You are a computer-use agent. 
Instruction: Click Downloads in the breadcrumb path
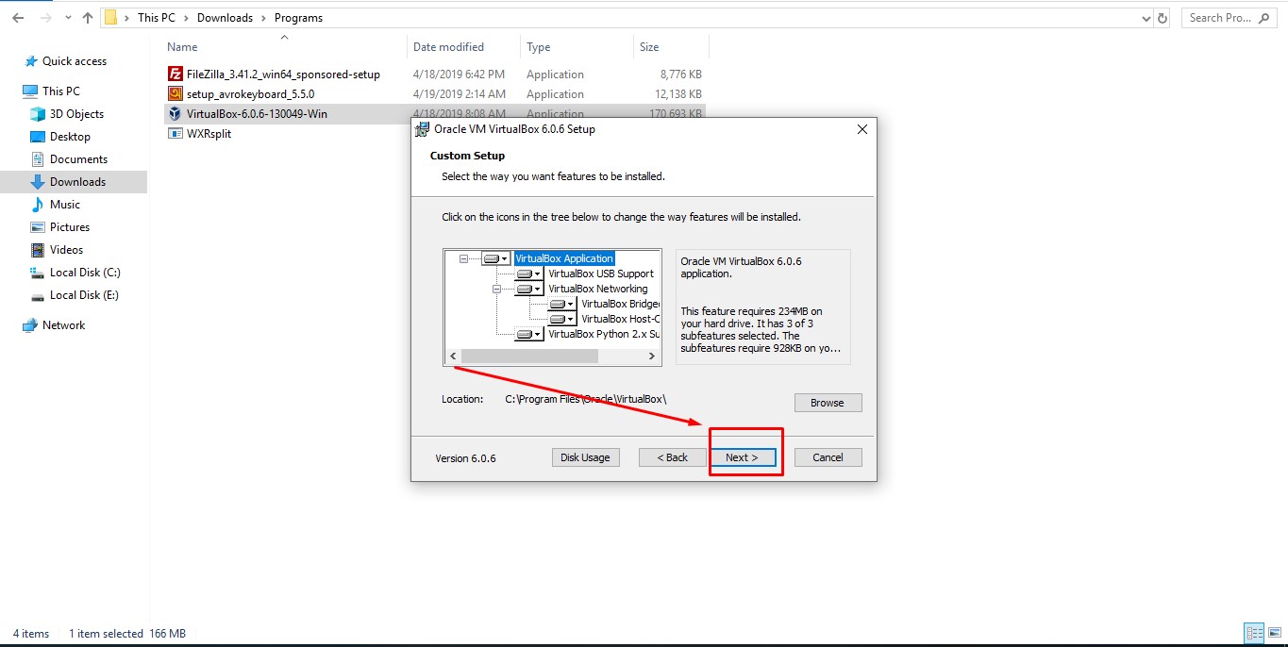225,18
